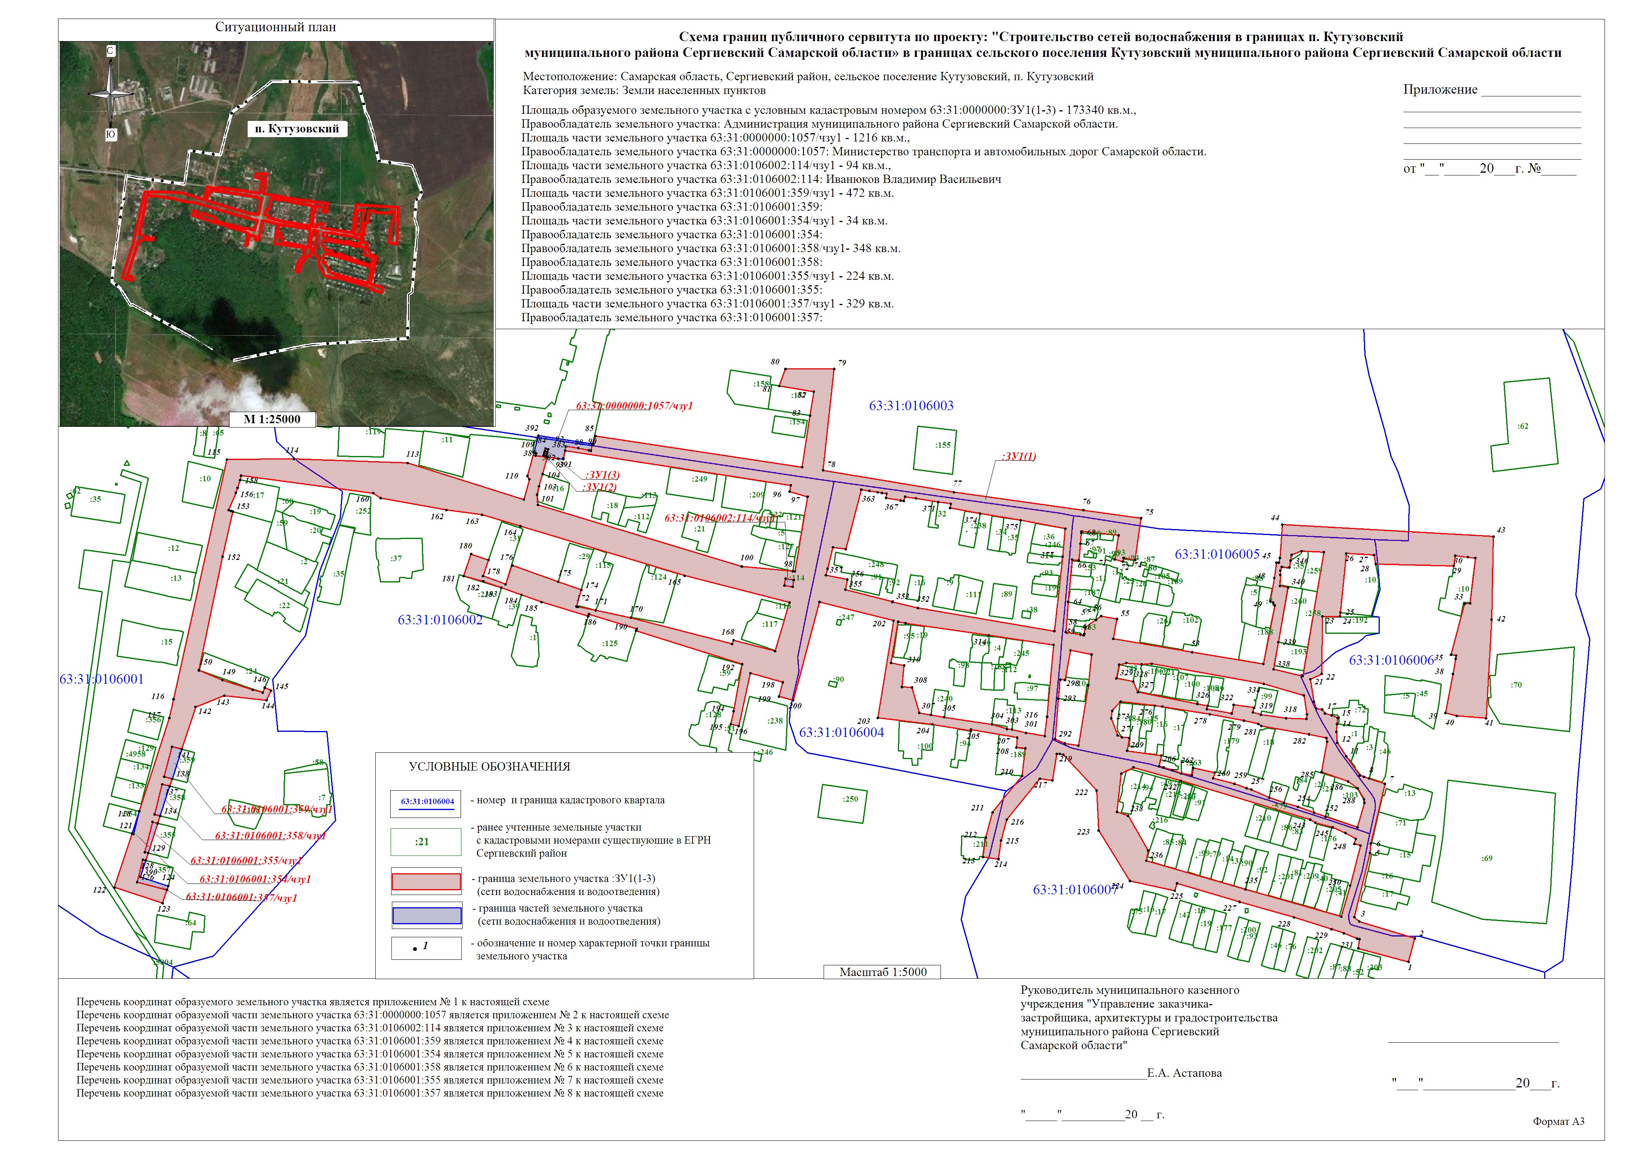Click the 'Ю' south label on compass
The height and width of the screenshot is (1155, 1633).
pyautogui.click(x=111, y=134)
